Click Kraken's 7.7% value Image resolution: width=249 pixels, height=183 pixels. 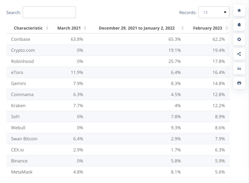click(78, 105)
